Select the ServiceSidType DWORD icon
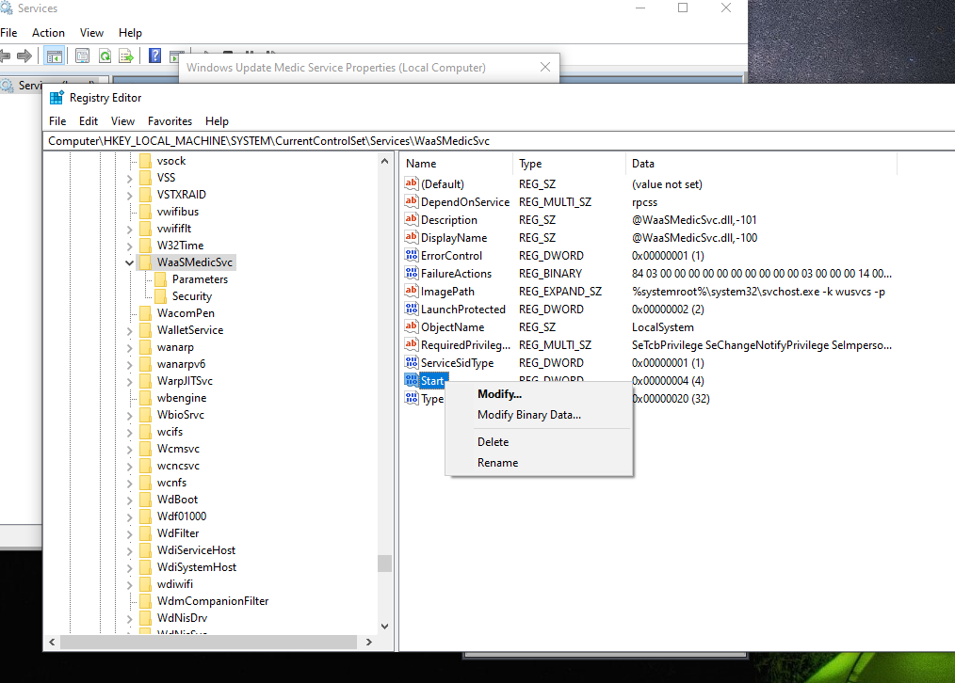The image size is (955, 683). pos(412,362)
